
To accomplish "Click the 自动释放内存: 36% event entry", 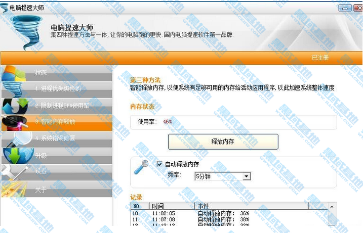I will click(x=223, y=213).
